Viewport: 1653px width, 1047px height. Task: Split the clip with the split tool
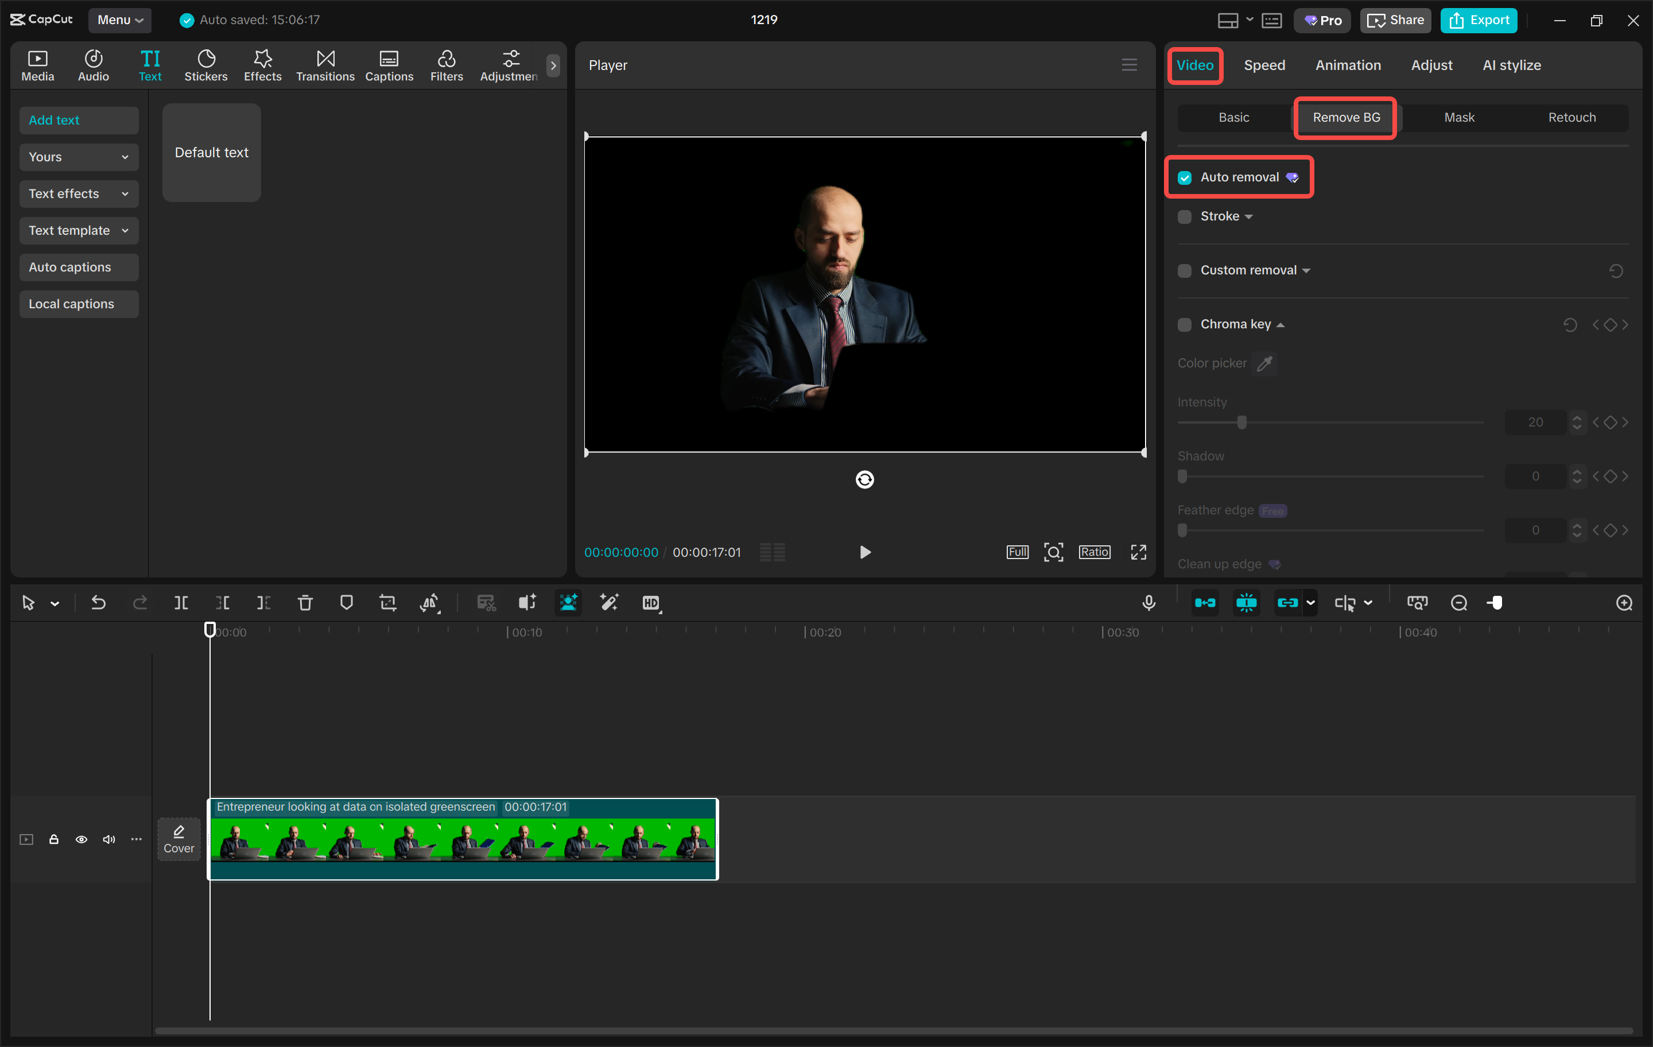181,603
